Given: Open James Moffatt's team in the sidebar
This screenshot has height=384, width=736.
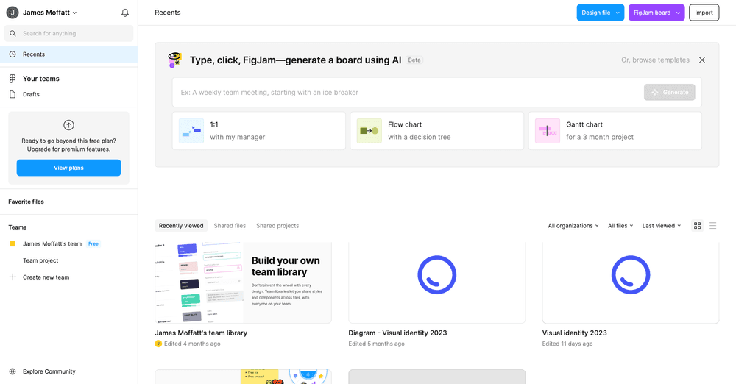Looking at the screenshot, I should [x=52, y=243].
